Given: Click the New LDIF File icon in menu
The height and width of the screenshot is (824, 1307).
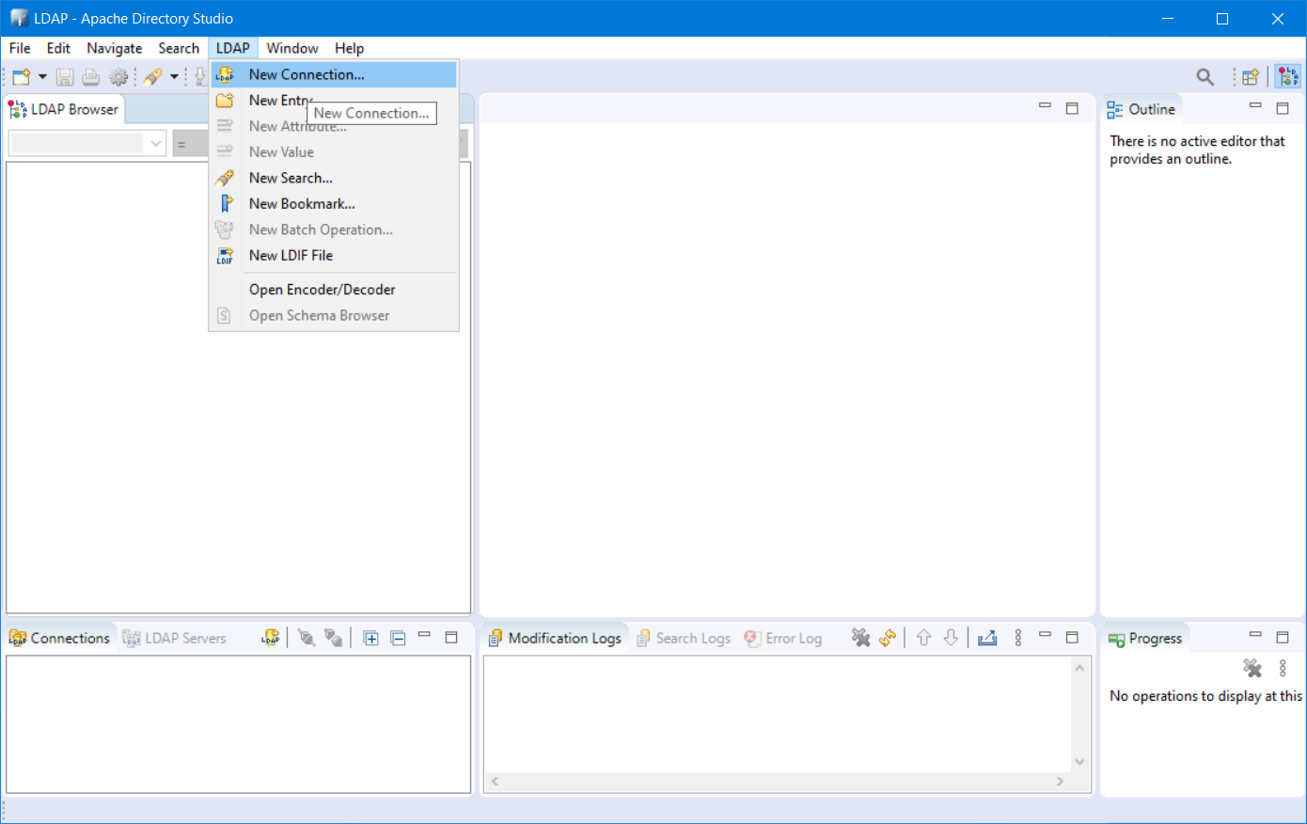Looking at the screenshot, I should coord(225,255).
